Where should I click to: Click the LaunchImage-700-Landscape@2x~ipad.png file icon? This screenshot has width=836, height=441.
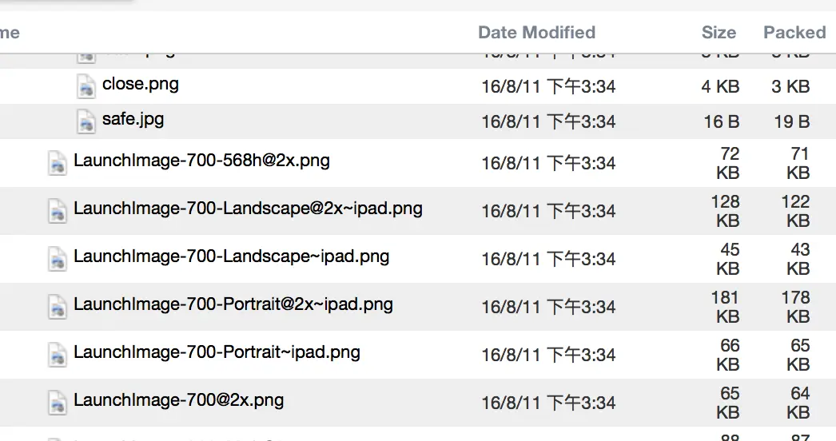57,211
